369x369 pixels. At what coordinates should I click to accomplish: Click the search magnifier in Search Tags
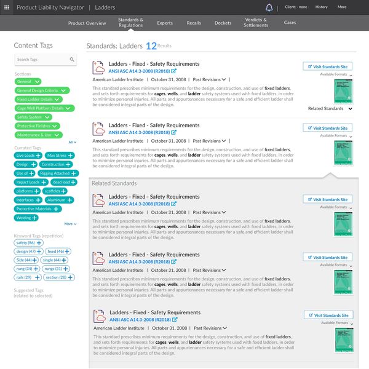click(x=72, y=60)
